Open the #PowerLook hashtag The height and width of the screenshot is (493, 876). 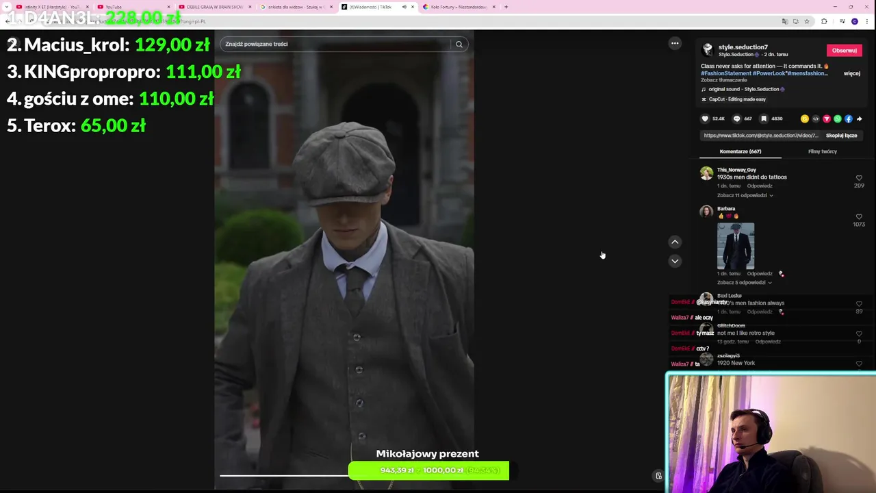769,73
